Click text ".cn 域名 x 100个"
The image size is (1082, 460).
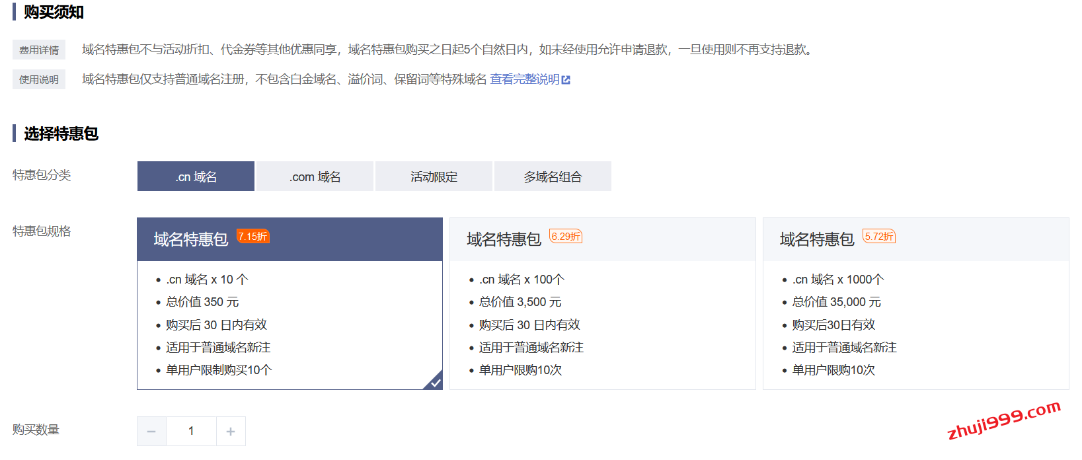point(522,280)
